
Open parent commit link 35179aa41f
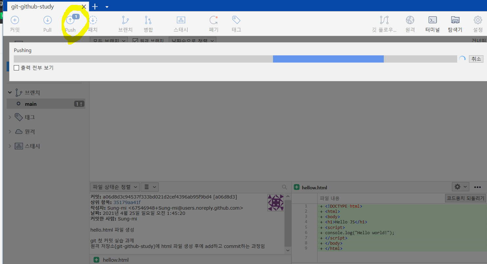coord(127,202)
